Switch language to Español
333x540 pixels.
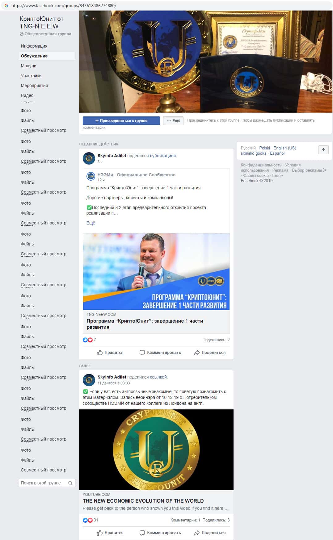click(277, 153)
